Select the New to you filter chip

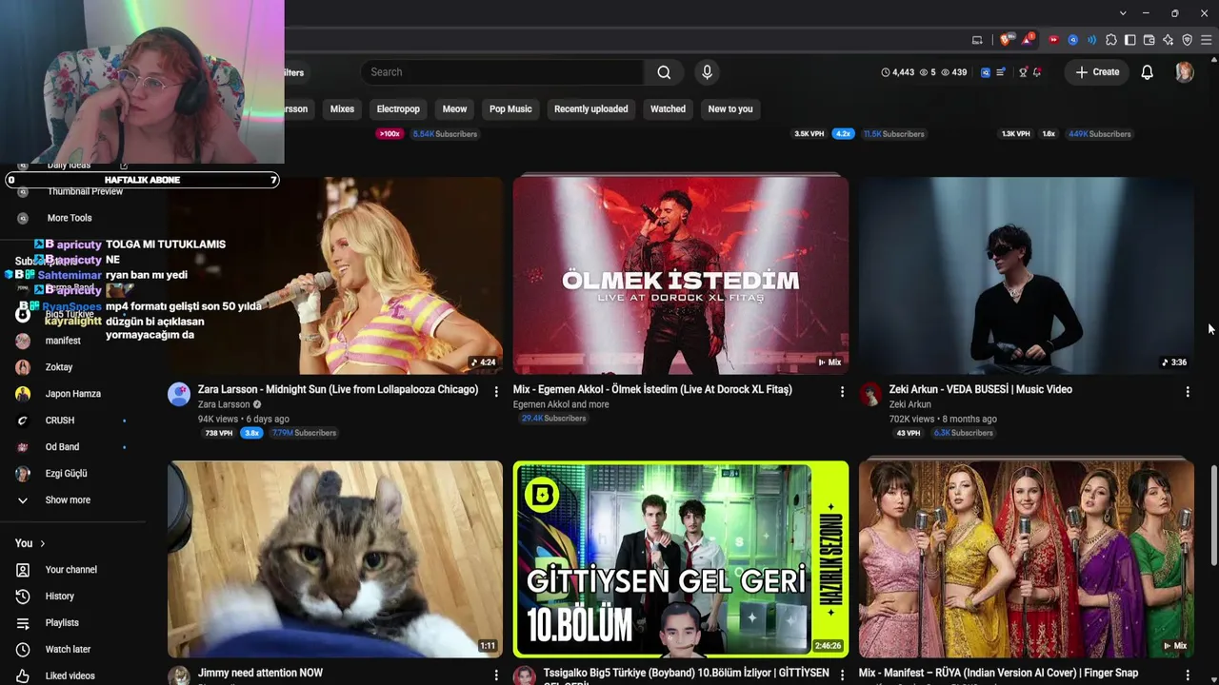[x=730, y=109]
